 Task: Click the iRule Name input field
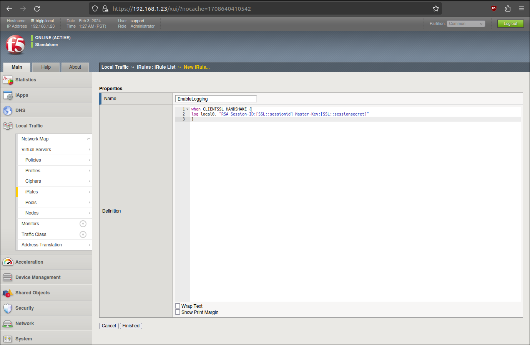coord(216,99)
